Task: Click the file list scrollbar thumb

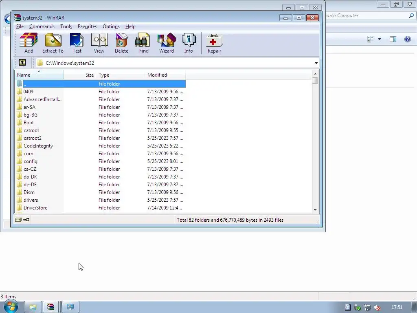Action: click(x=315, y=80)
